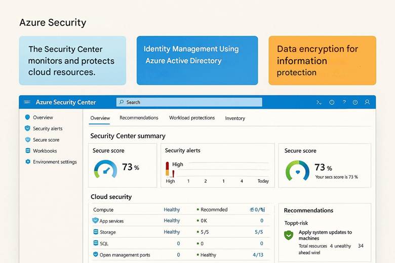
Task: Open Cloud Shell from the top bar
Action: (x=319, y=102)
